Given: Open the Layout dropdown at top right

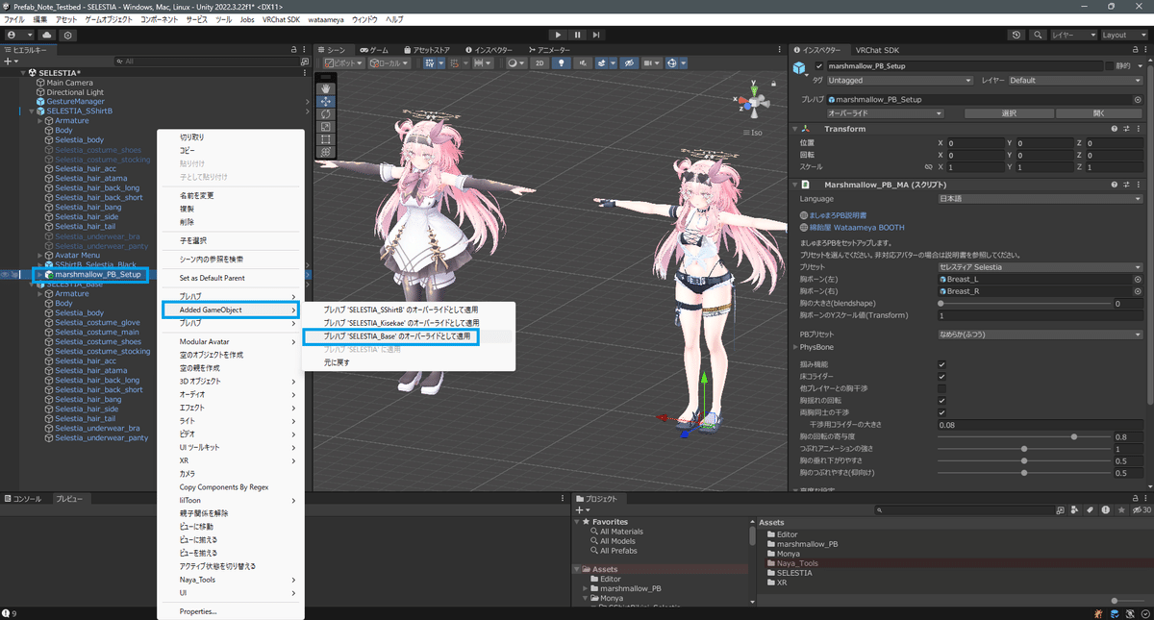Looking at the screenshot, I should [x=1120, y=35].
